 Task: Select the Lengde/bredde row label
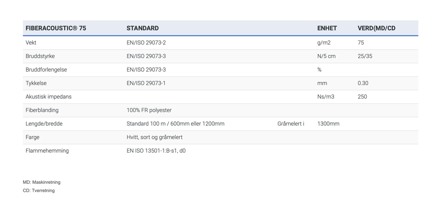tap(44, 123)
